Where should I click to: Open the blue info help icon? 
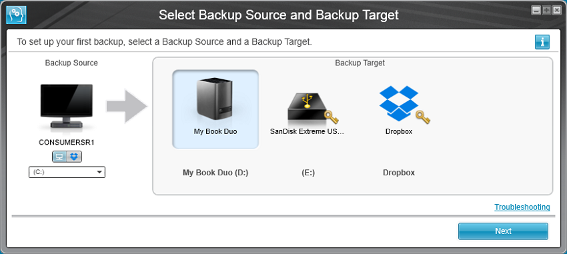pos(542,42)
